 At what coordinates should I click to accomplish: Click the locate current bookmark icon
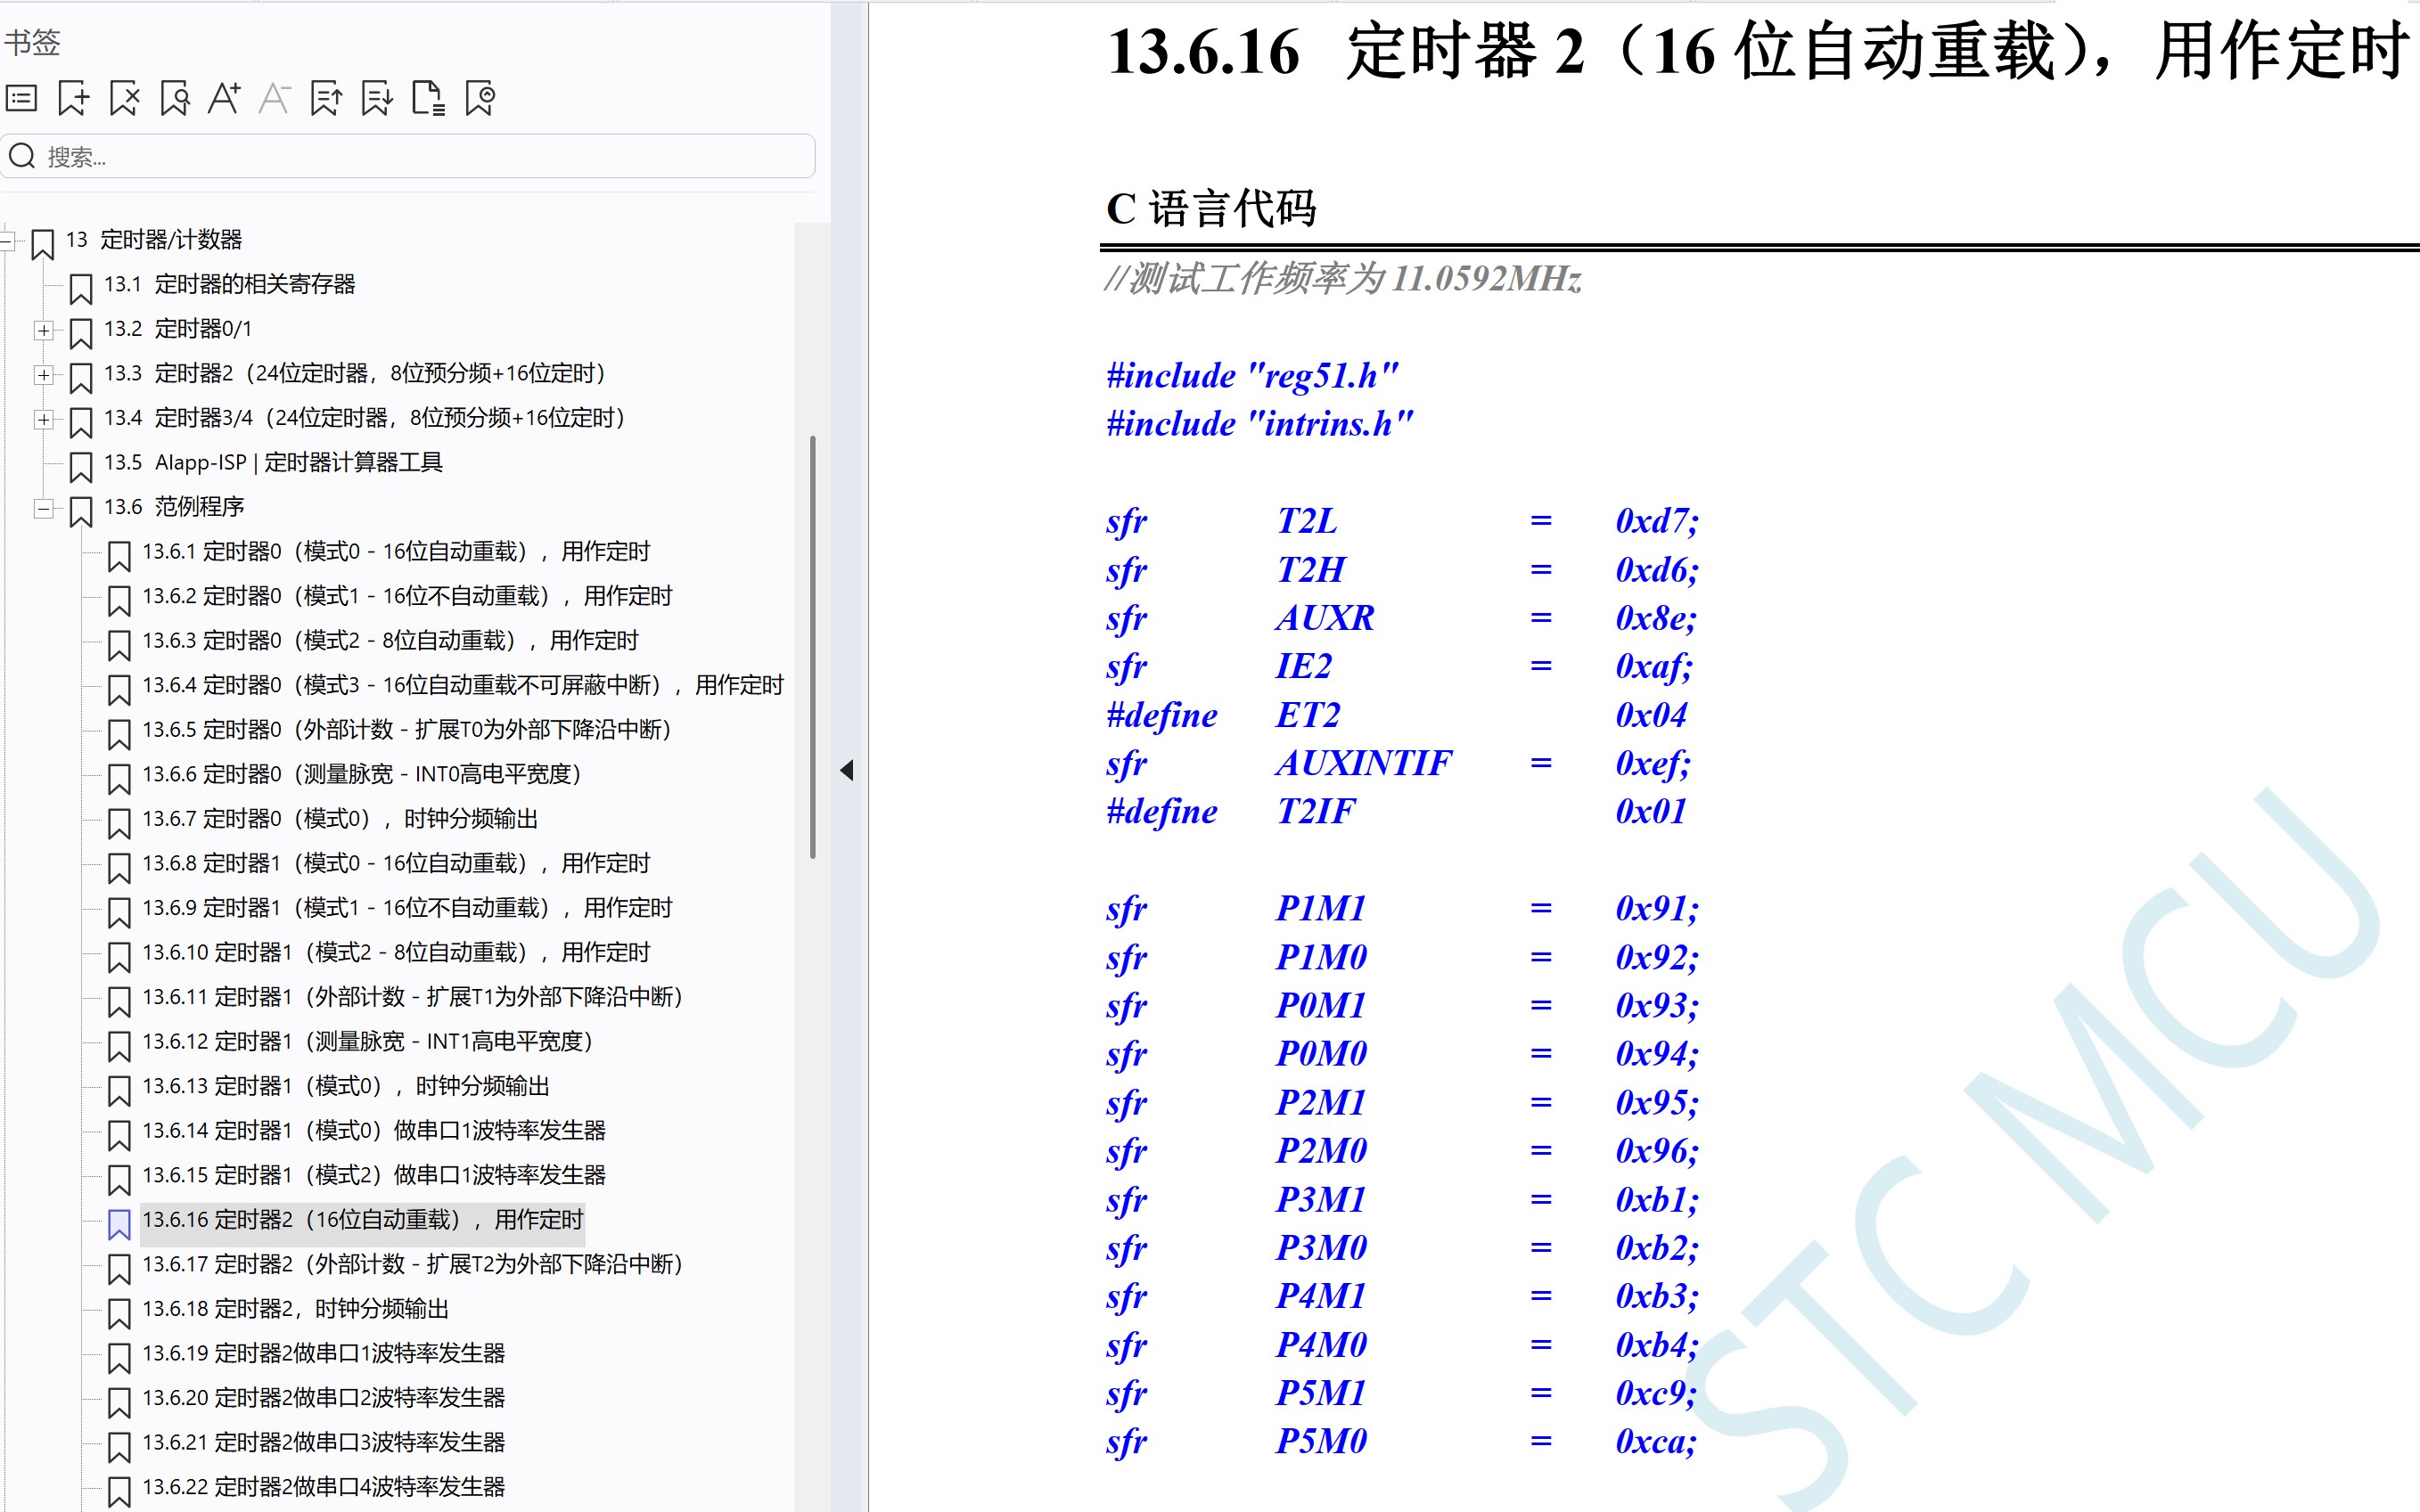pos(480,98)
